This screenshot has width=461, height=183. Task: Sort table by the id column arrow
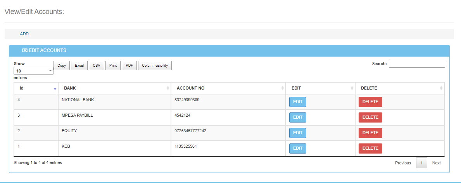55,89
